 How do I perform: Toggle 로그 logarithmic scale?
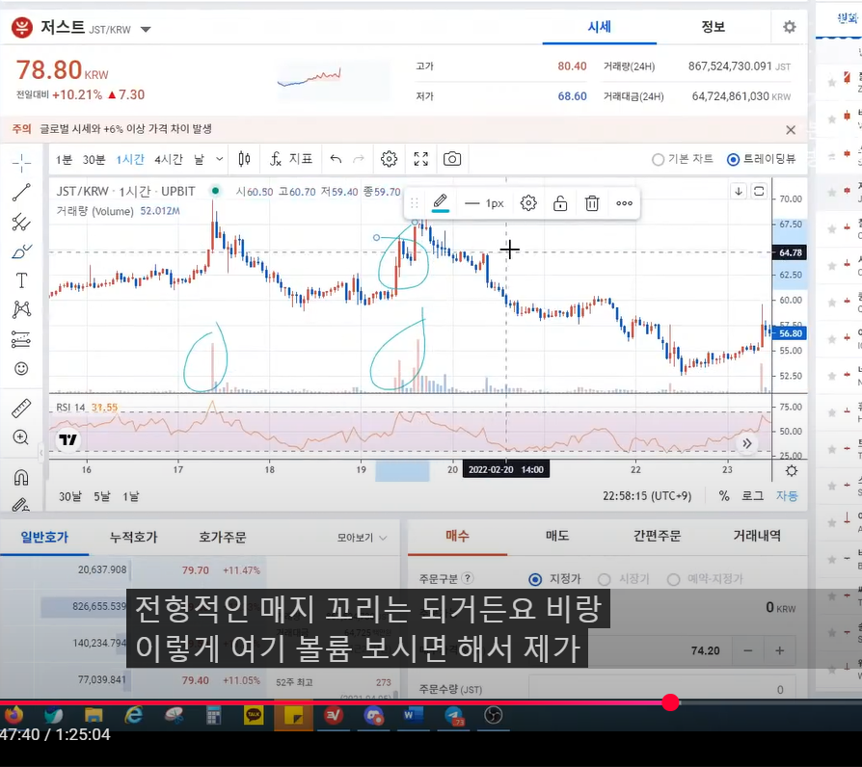(x=753, y=496)
